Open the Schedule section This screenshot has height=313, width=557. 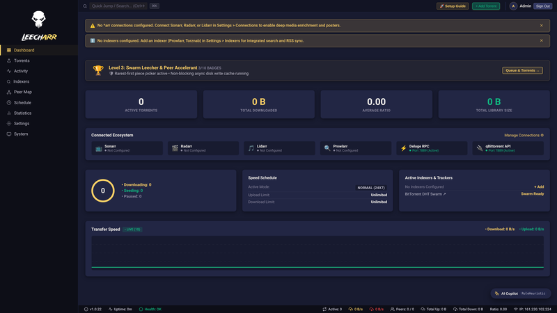pos(39,102)
